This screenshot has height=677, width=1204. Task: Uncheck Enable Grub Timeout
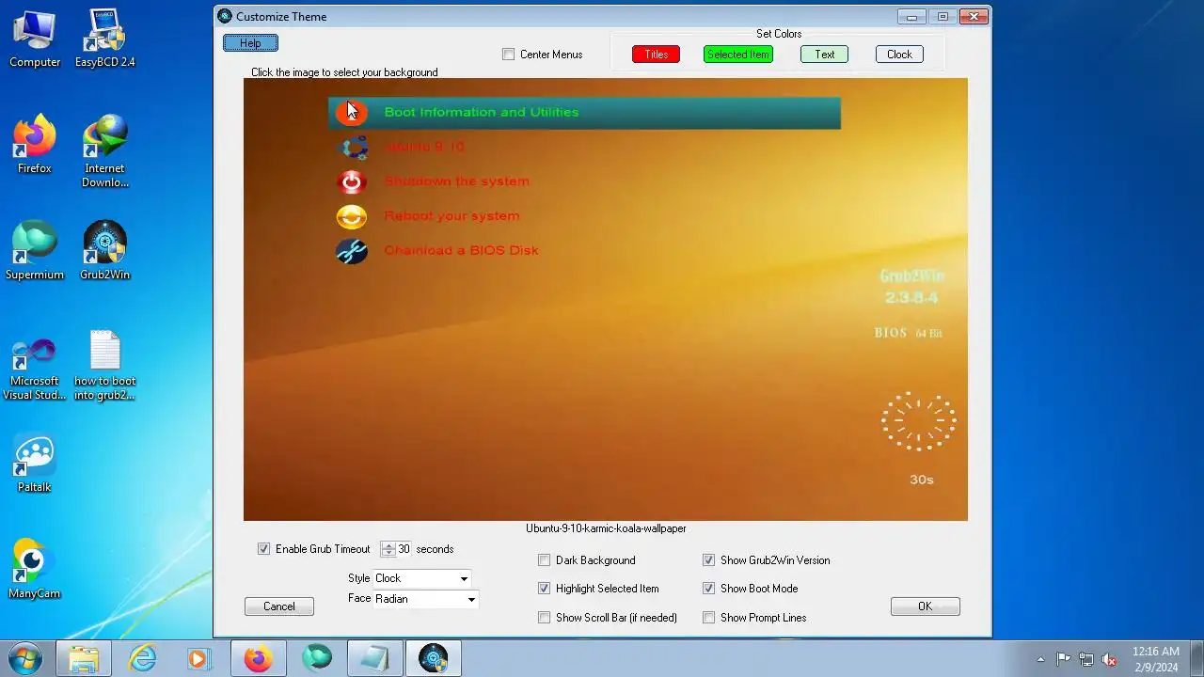coord(263,549)
